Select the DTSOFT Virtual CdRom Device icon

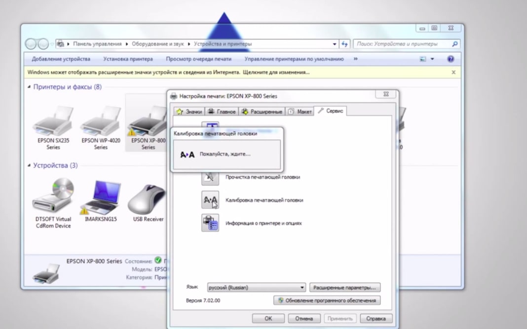pyautogui.click(x=53, y=197)
